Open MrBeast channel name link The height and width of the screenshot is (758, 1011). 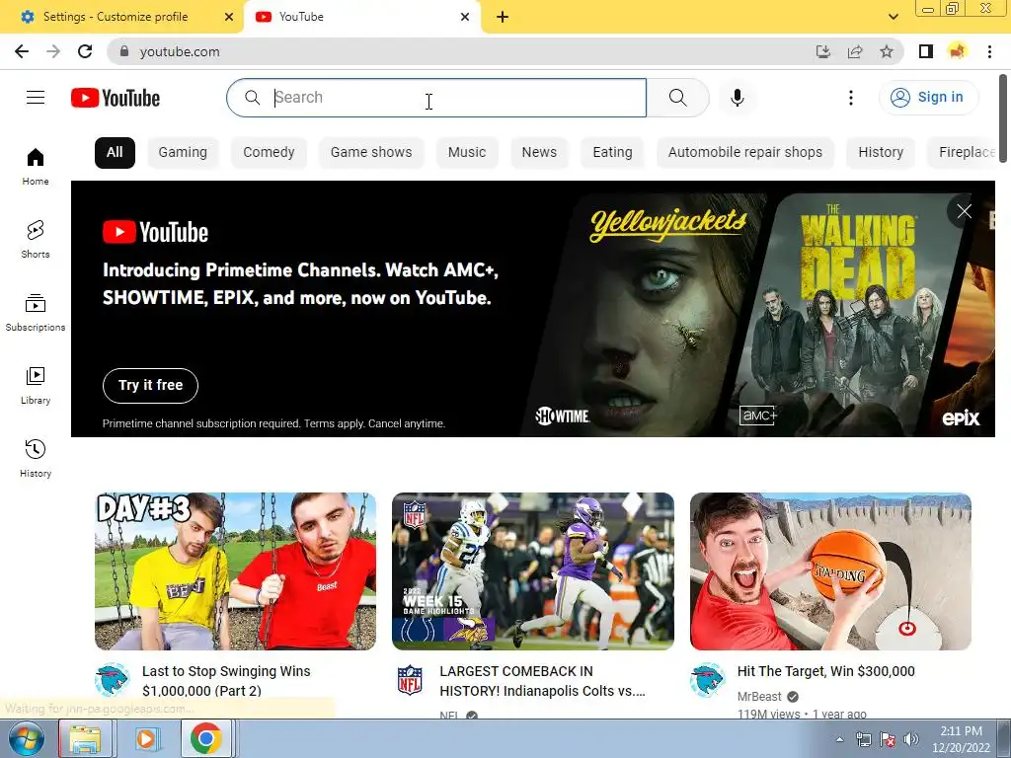(759, 697)
